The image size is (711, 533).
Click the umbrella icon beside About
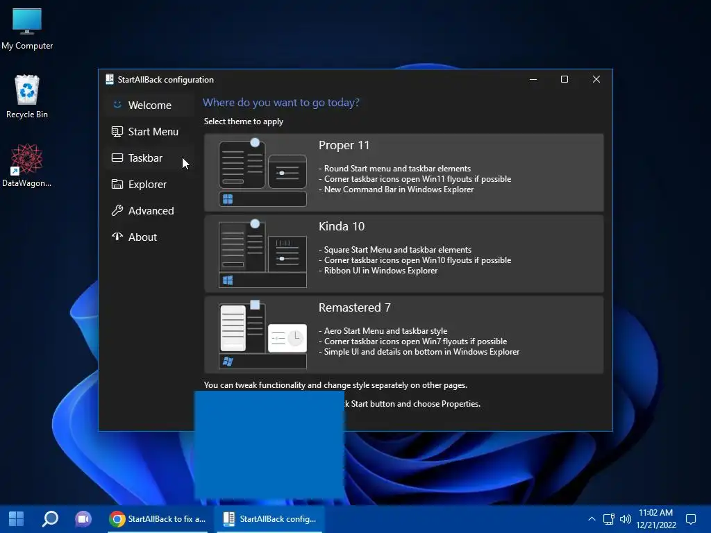tap(117, 237)
